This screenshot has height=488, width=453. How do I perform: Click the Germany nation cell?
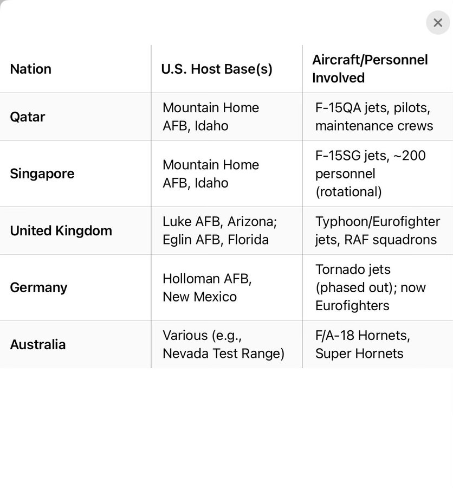(x=38, y=287)
